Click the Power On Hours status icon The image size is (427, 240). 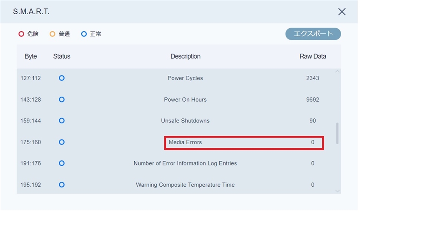coord(62,100)
